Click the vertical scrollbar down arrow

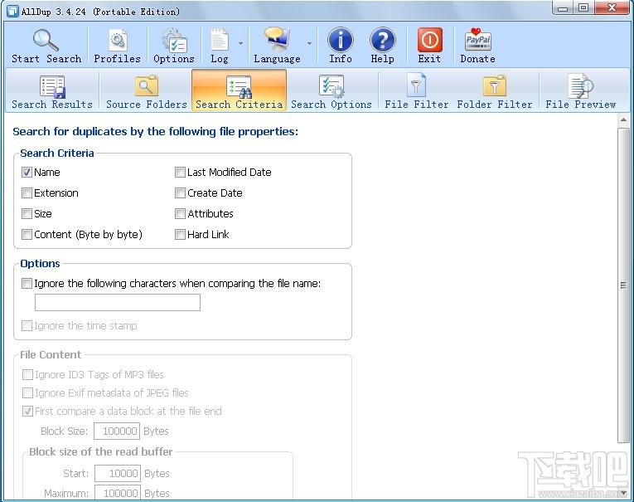pos(623,493)
